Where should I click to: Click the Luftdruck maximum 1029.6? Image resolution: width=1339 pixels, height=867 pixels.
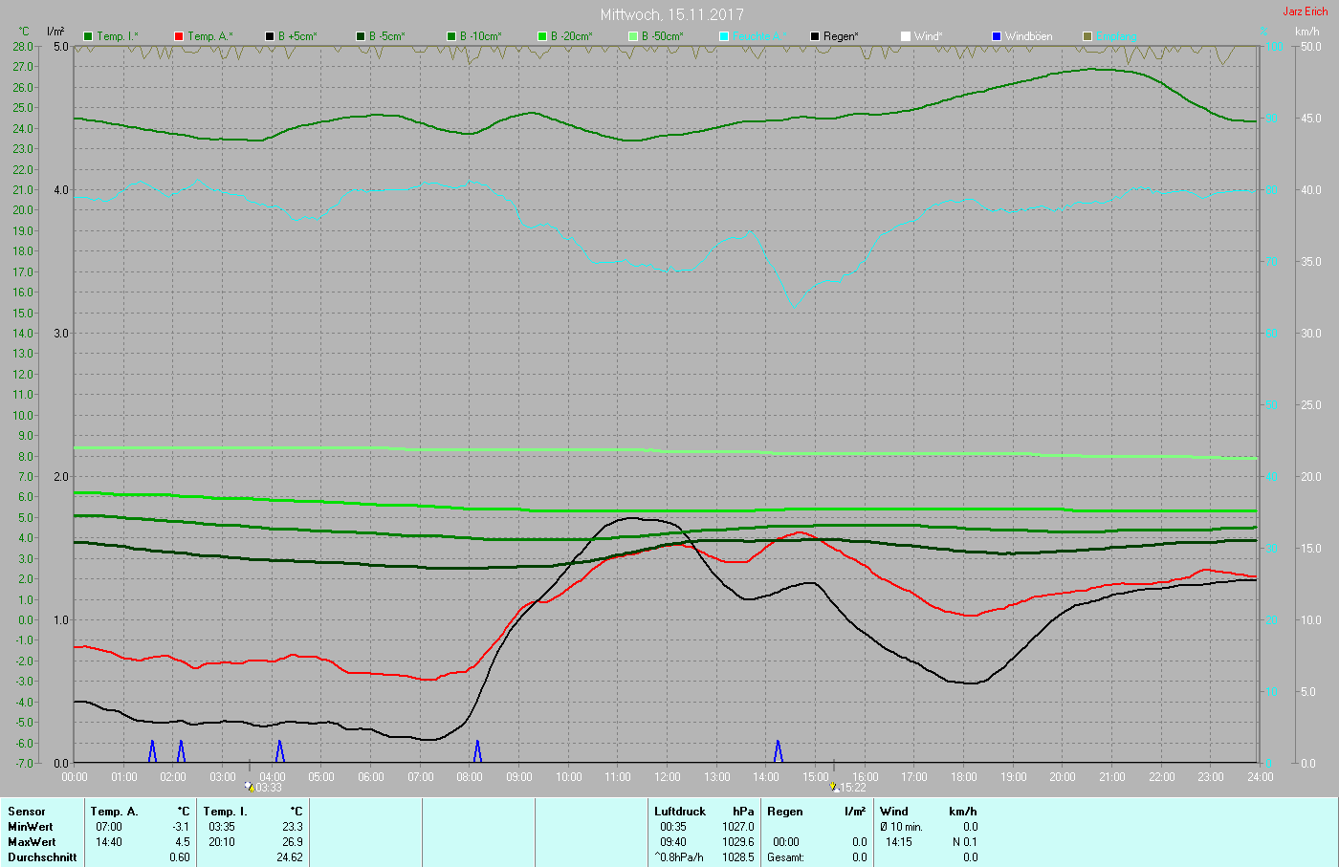point(738,842)
